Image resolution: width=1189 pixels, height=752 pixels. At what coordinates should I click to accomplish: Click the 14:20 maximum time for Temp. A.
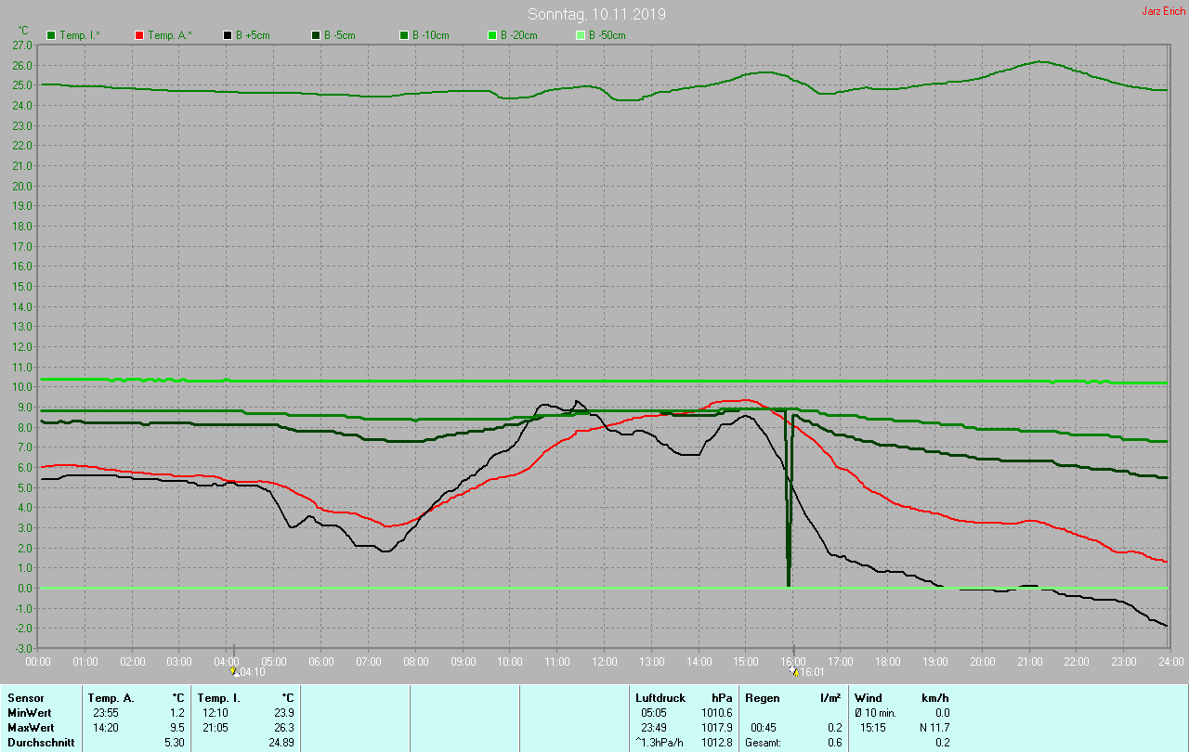(106, 727)
